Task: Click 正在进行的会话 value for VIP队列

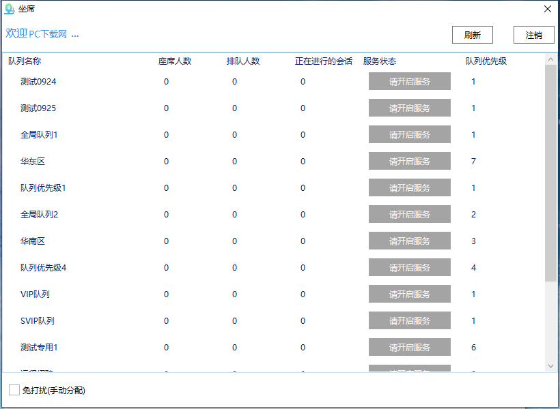Action: click(303, 294)
